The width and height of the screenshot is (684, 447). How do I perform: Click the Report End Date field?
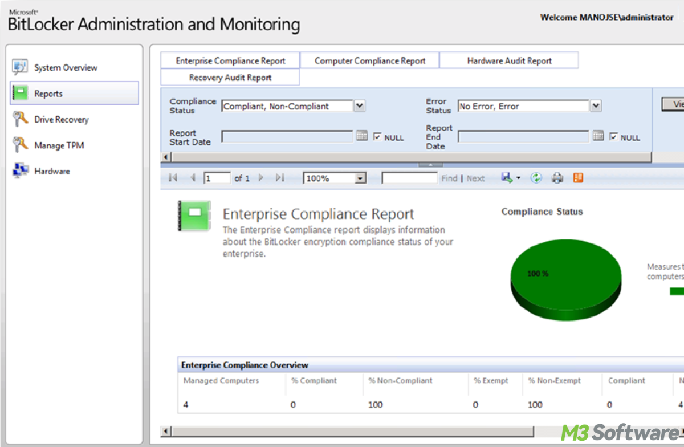(x=523, y=137)
